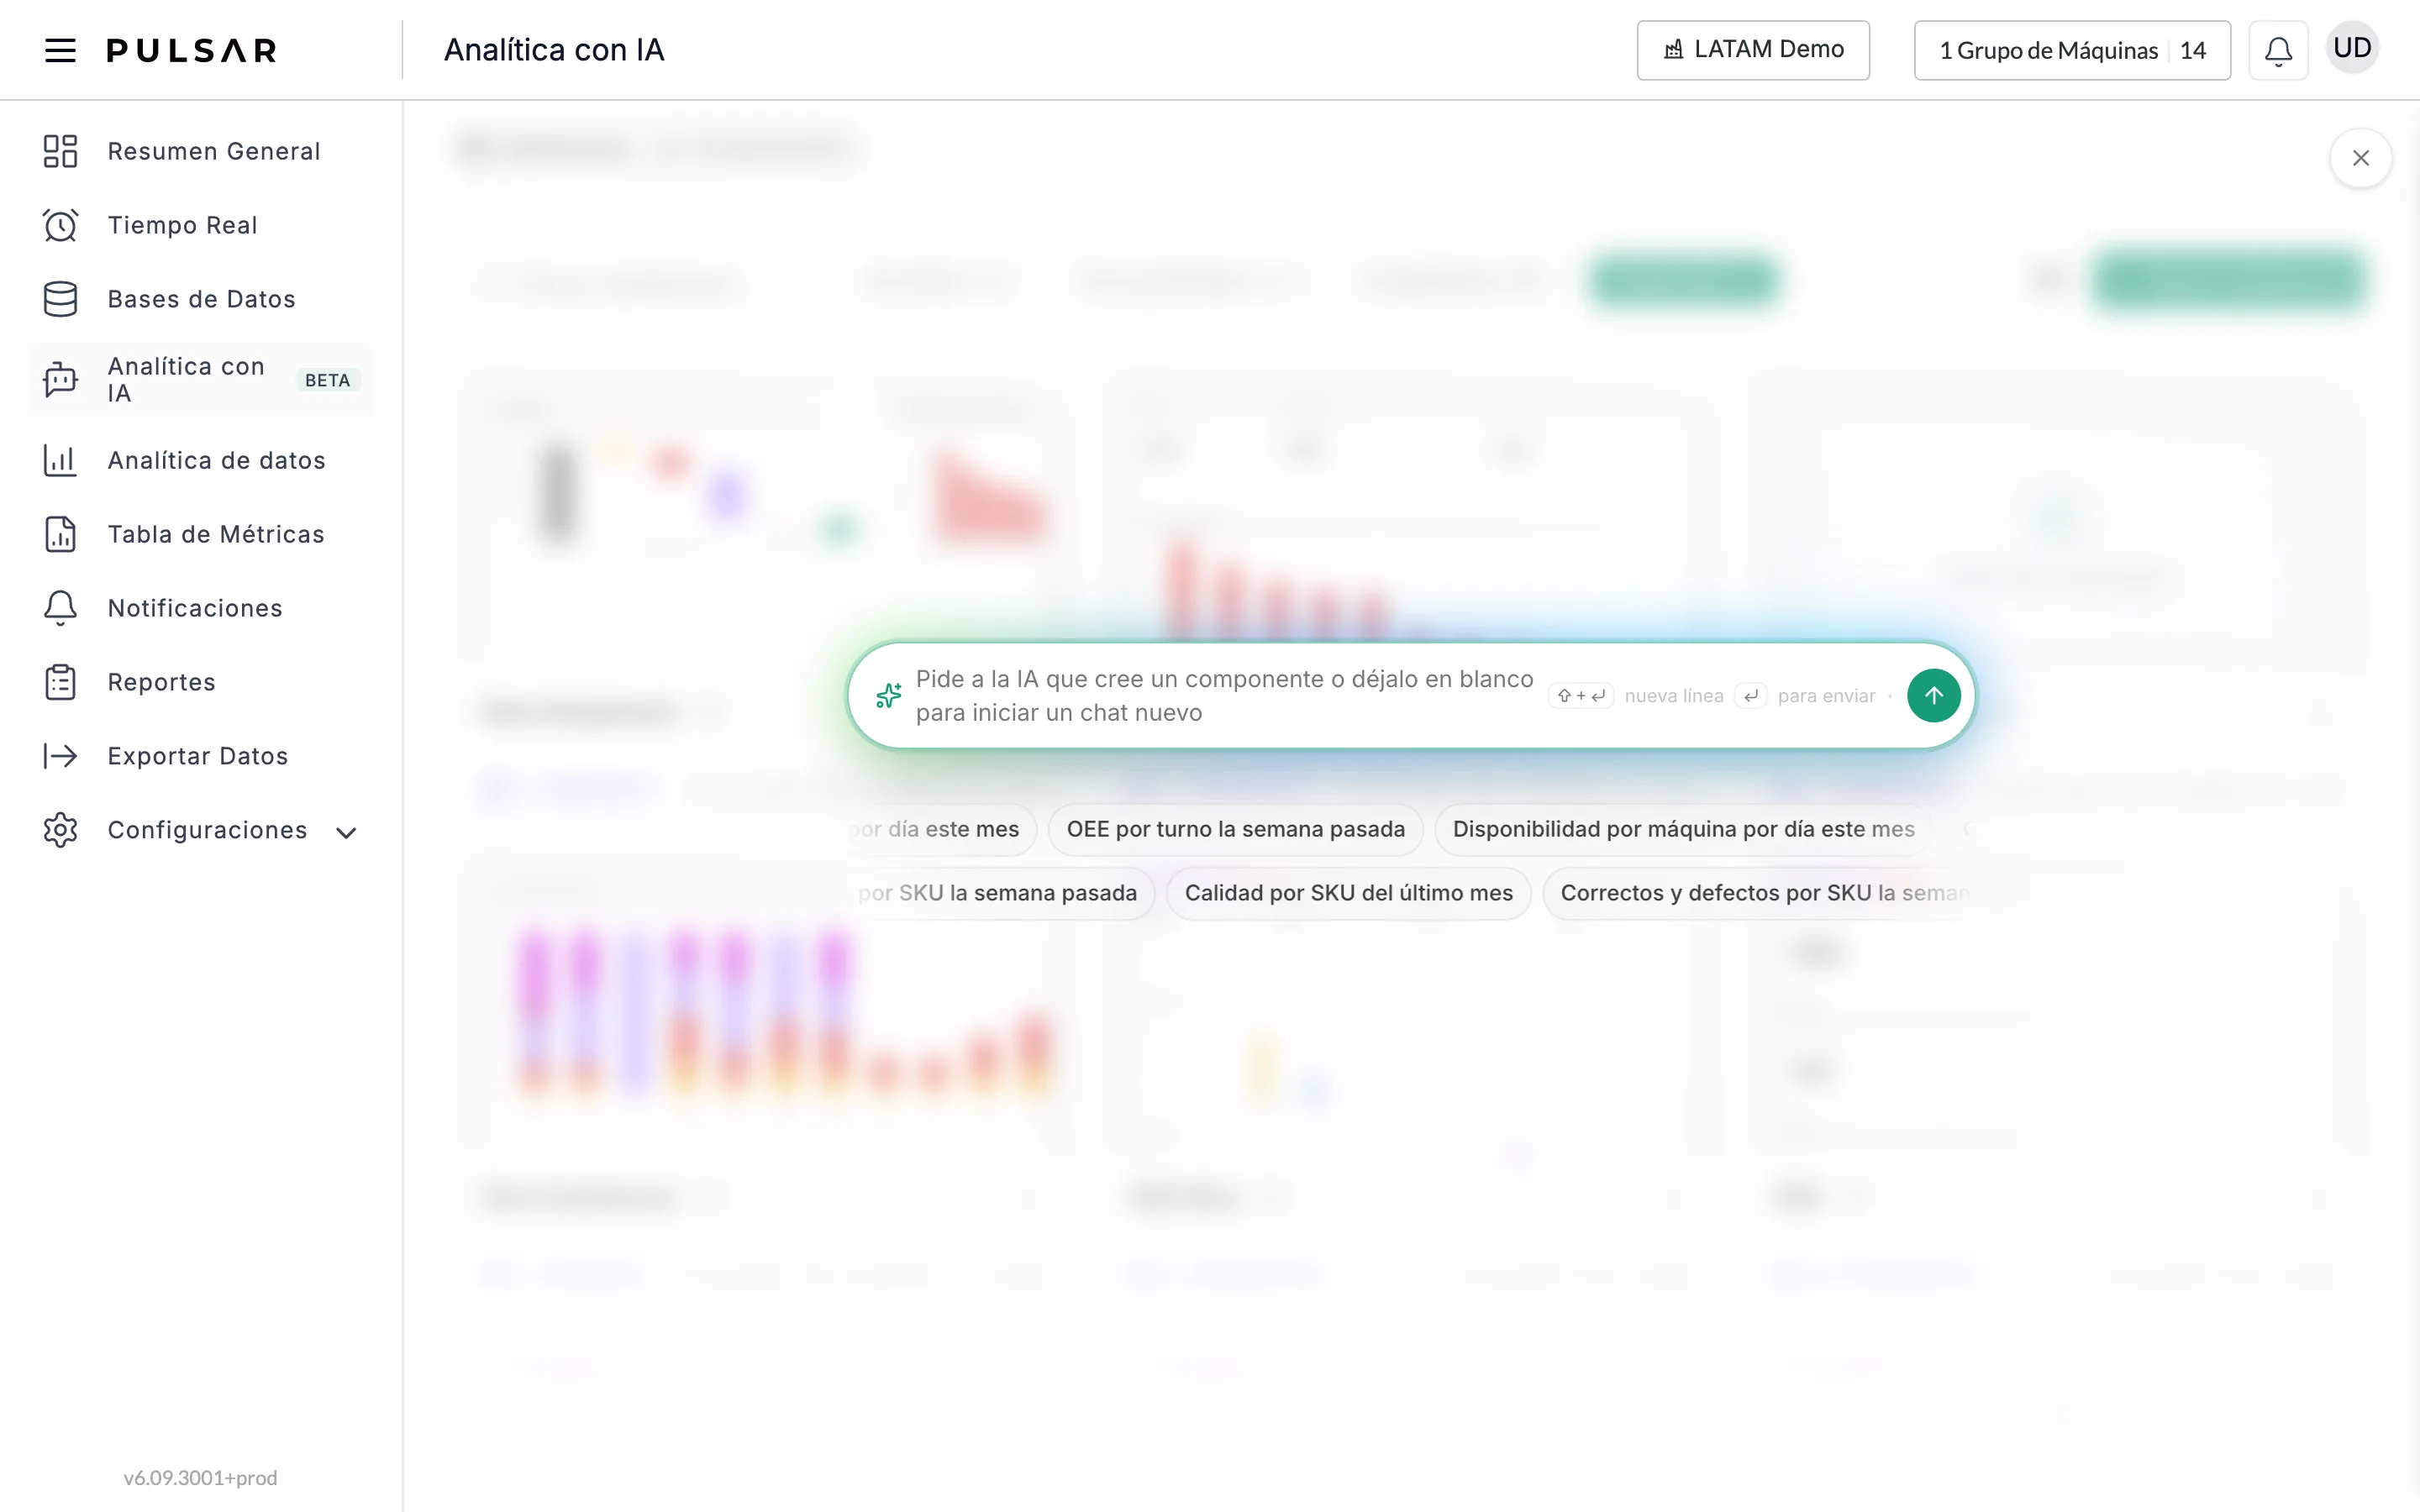Click the BETA badge
The width and height of the screenshot is (2420, 1512).
tap(327, 380)
